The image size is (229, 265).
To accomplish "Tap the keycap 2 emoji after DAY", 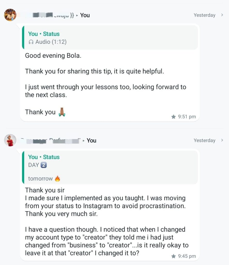I will click(x=44, y=165).
